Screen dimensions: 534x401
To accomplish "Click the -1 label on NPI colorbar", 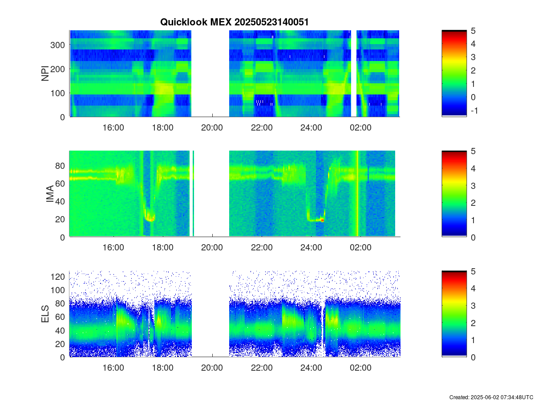I will (474, 110).
